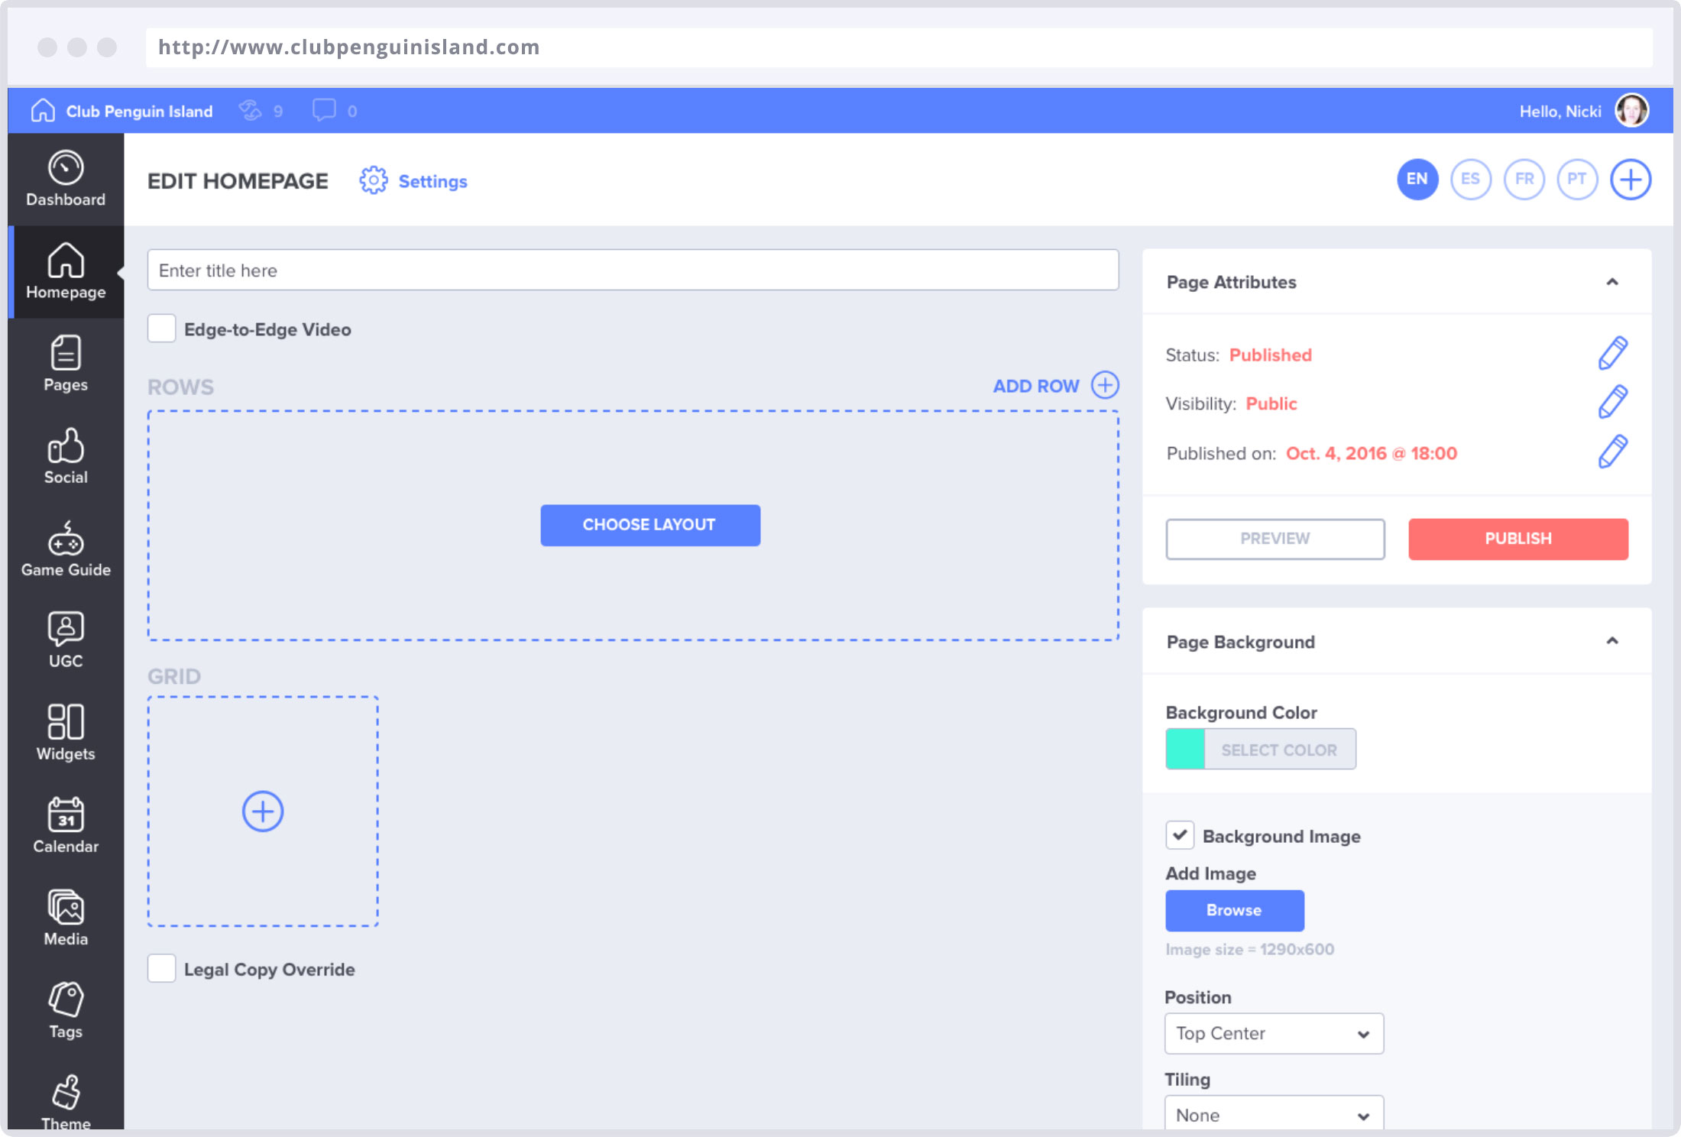1681x1137 pixels.
Task: Click the SELECT COLOR button
Action: [x=1280, y=750]
